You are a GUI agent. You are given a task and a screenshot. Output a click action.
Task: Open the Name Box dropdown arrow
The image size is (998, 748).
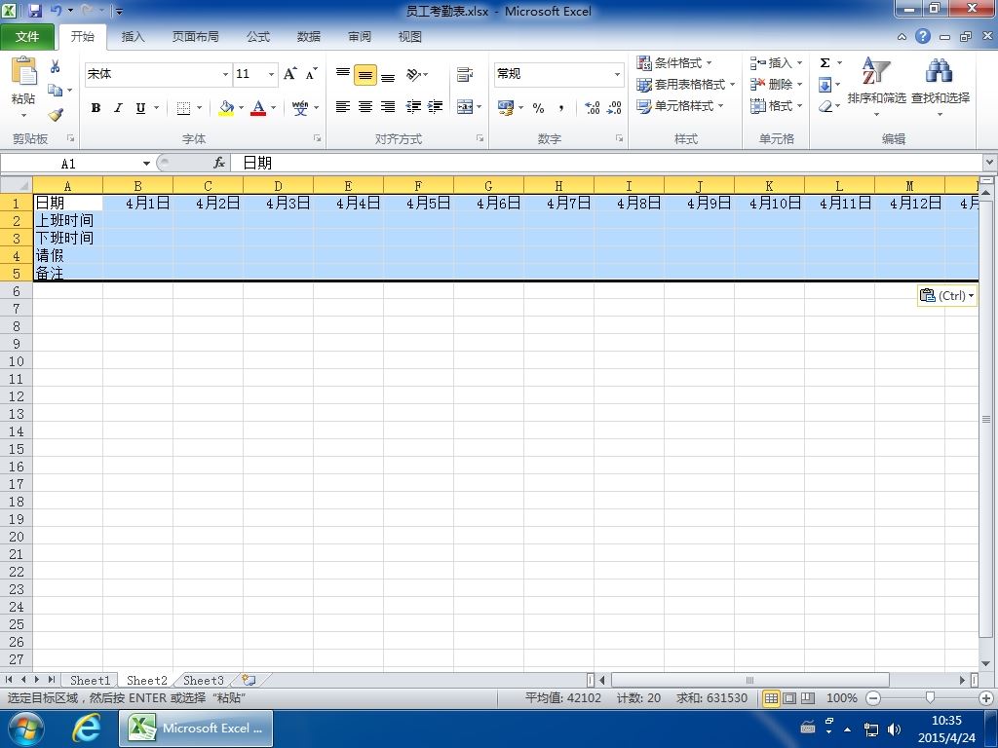pyautogui.click(x=146, y=164)
